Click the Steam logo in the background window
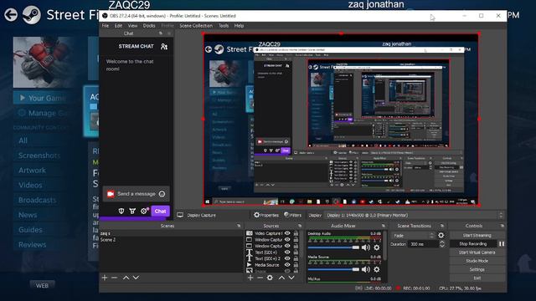The width and height of the screenshot is (536, 301). (32, 15)
